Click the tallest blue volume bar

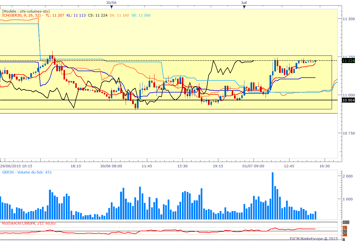point(272,196)
